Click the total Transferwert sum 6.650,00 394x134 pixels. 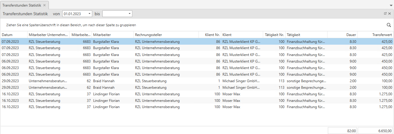[x=375, y=131]
